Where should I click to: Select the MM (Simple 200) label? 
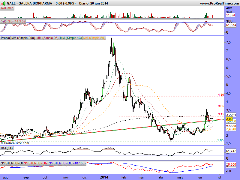click(x=23, y=38)
